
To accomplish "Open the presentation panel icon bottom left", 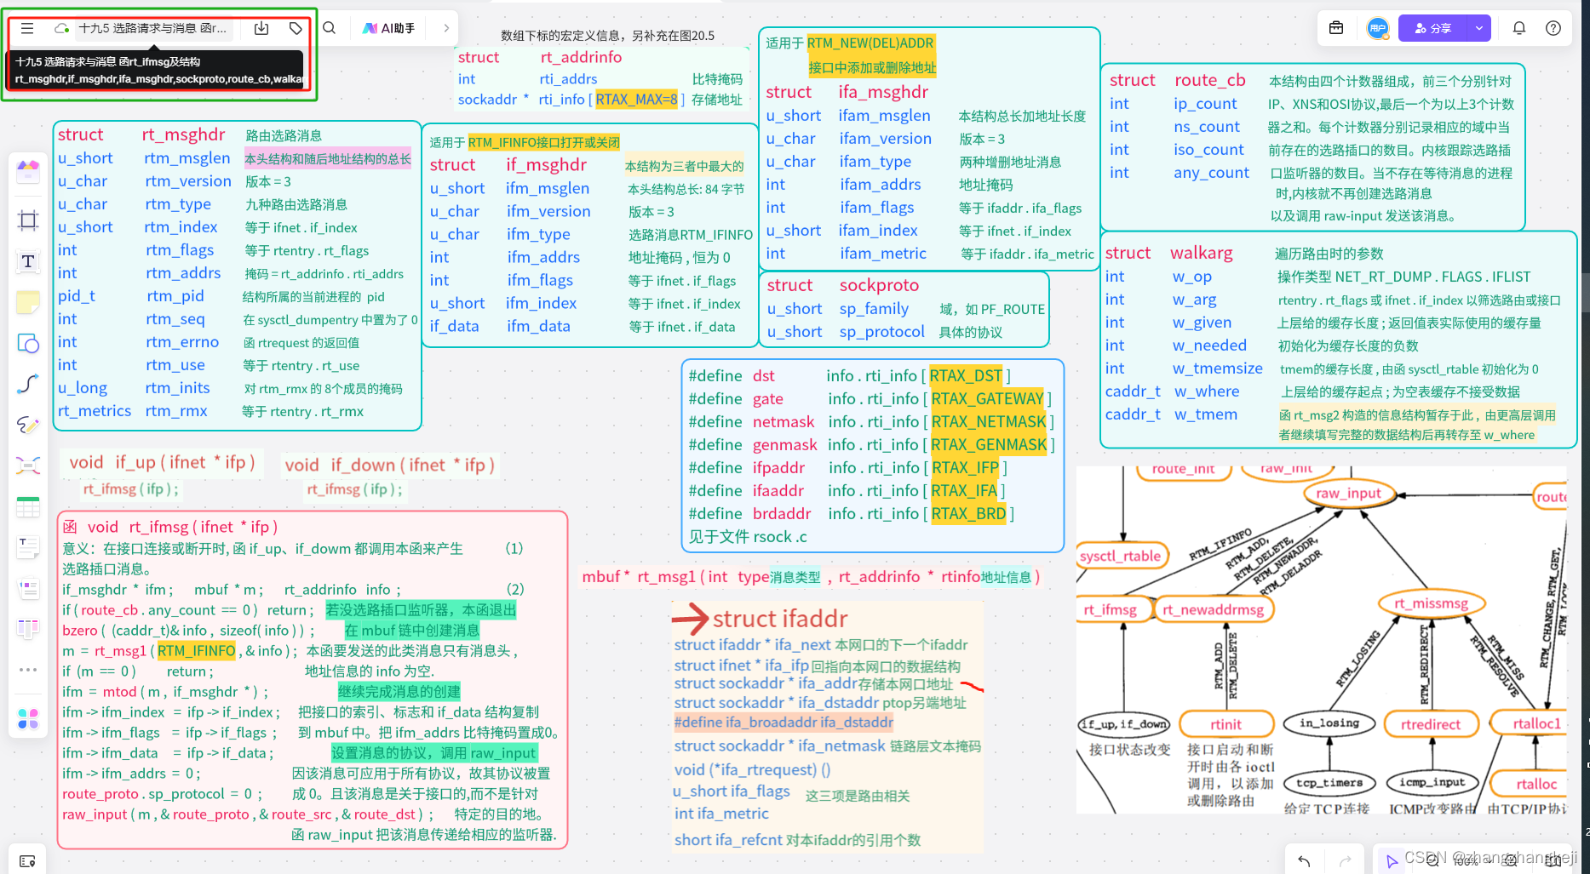I will click(x=27, y=861).
